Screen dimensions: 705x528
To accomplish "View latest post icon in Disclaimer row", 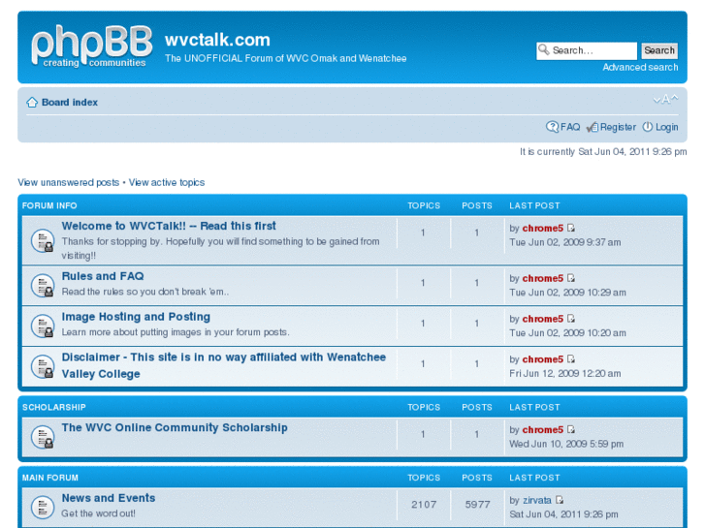I will click(x=571, y=359).
